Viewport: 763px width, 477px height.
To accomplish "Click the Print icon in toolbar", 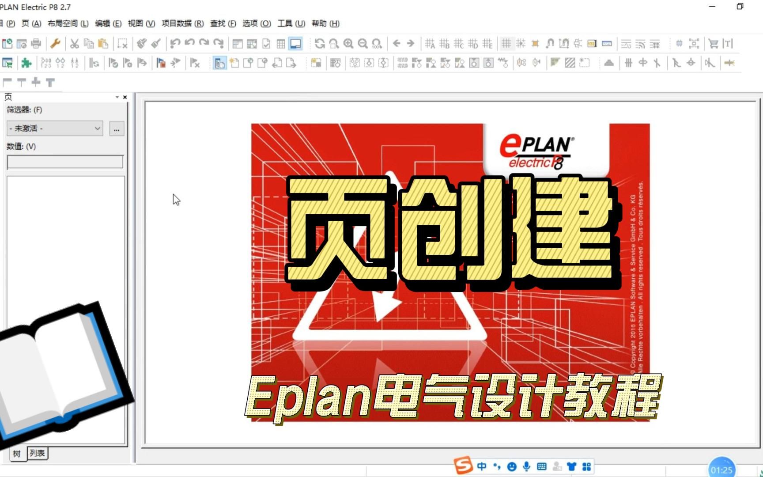I will (x=36, y=43).
